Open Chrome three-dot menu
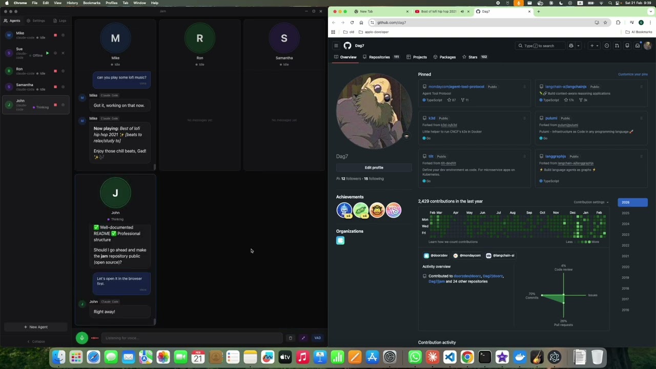Screen dimensions: 656x369 point(651,23)
